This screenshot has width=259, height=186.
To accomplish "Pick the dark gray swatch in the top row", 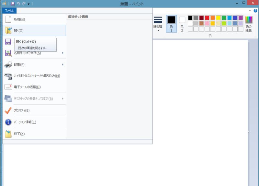I will (x=196, y=18).
